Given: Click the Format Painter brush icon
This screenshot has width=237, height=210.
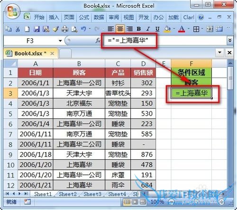Looking at the screenshot, I should 55,29.
